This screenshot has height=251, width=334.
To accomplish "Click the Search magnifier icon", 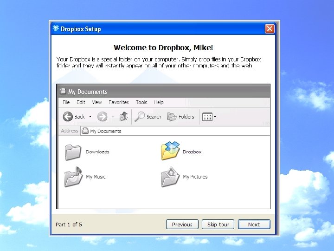I will (x=140, y=117).
